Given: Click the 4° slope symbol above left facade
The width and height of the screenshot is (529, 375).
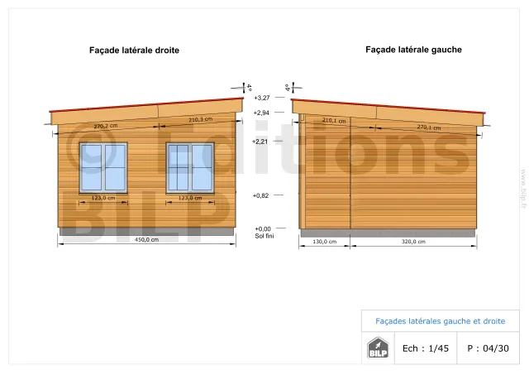Looking at the screenshot, I should point(289,87).
